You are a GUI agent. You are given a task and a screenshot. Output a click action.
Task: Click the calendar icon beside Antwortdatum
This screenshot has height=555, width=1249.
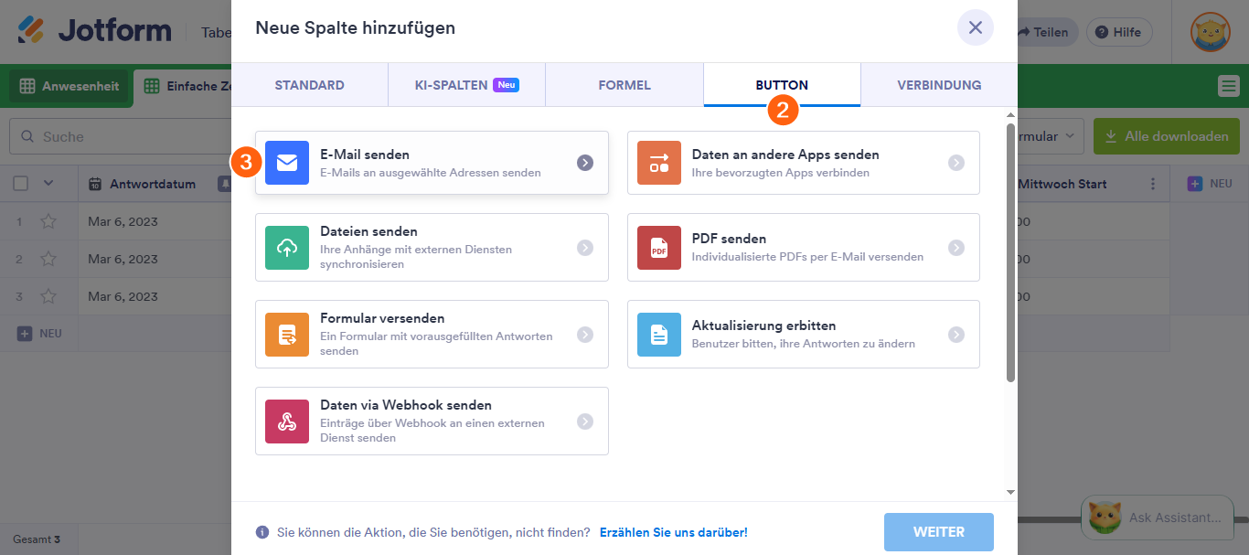click(95, 184)
